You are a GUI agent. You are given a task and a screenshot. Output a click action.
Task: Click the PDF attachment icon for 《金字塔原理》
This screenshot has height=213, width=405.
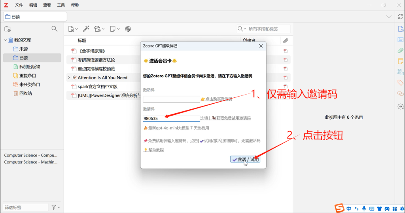[x=286, y=51]
